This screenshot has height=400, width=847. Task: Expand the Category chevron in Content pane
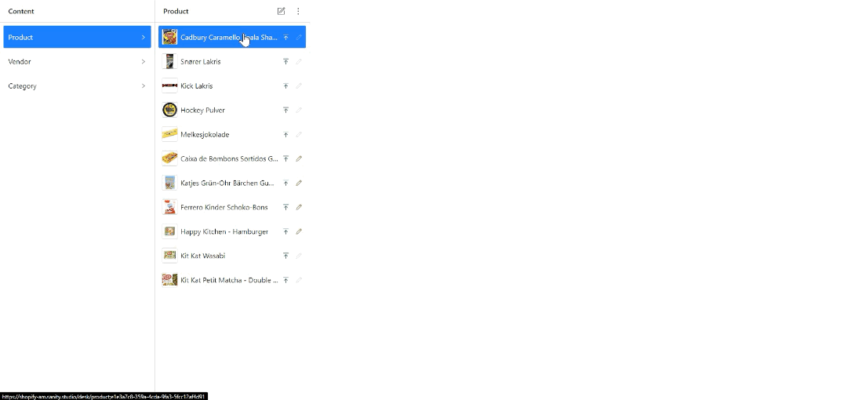click(x=144, y=86)
